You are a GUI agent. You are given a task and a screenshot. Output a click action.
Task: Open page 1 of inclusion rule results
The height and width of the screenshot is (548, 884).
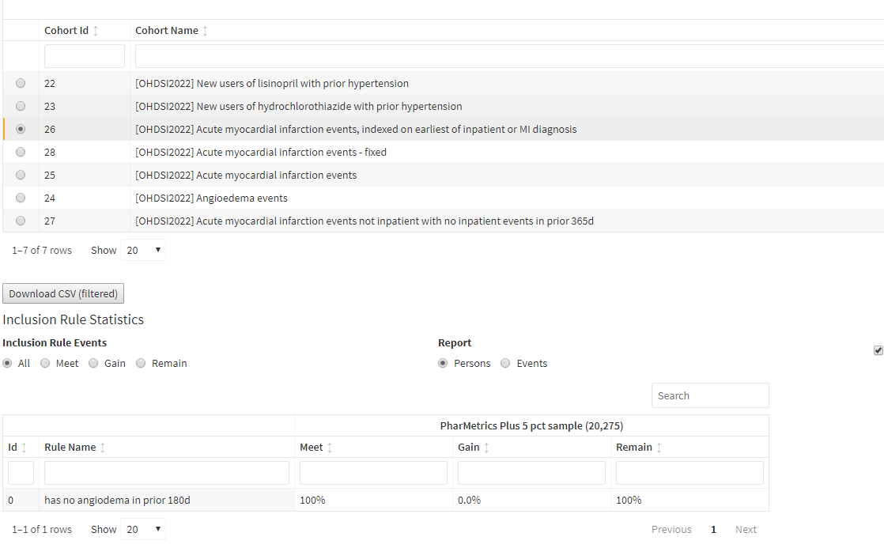point(713,529)
